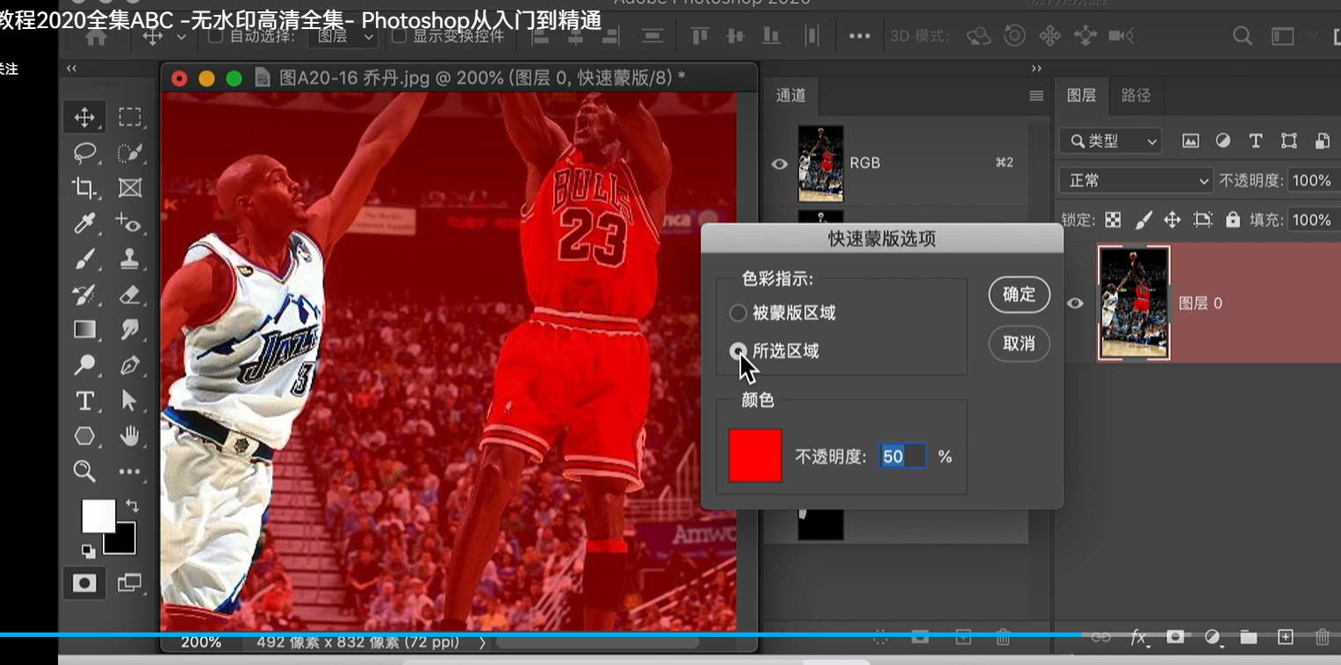The height and width of the screenshot is (665, 1341).
Task: Select the 被蒙版区域 radio option
Action: (739, 313)
